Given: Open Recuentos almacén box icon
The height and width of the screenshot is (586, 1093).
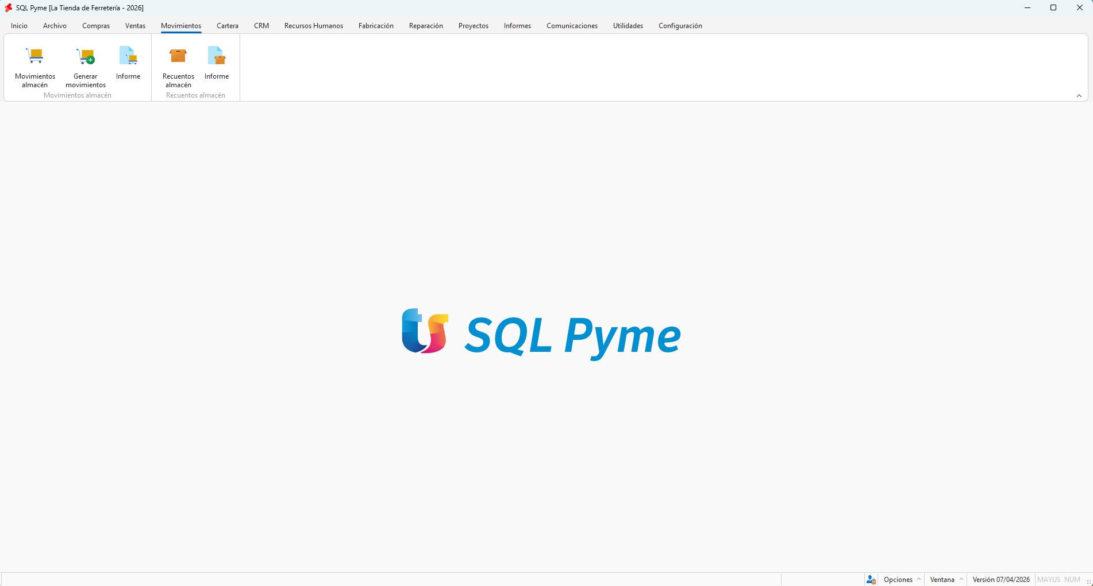Looking at the screenshot, I should coord(178,56).
